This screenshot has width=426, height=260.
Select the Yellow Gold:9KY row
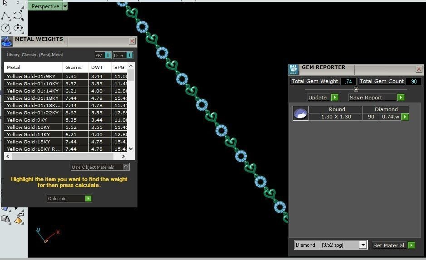point(65,120)
